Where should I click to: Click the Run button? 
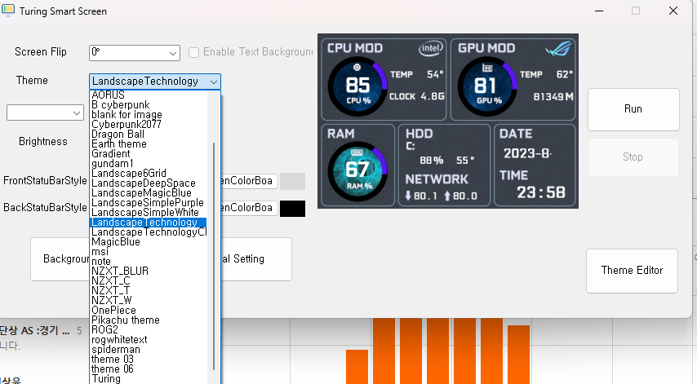tap(633, 109)
